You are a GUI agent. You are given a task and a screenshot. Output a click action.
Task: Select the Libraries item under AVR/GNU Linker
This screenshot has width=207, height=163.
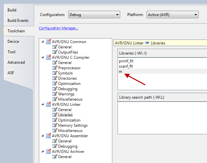[65, 115]
